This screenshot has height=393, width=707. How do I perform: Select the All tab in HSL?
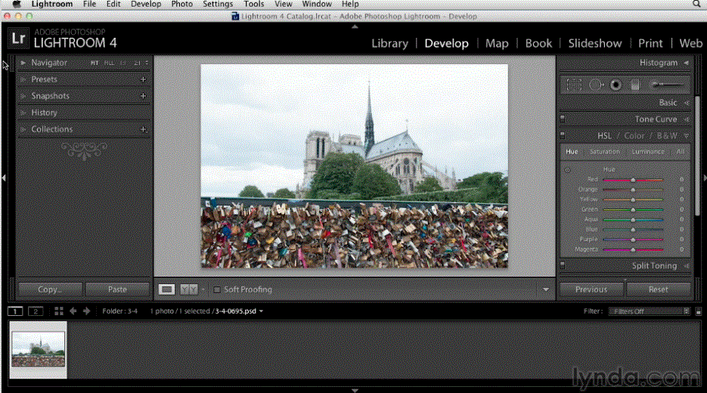coord(681,151)
